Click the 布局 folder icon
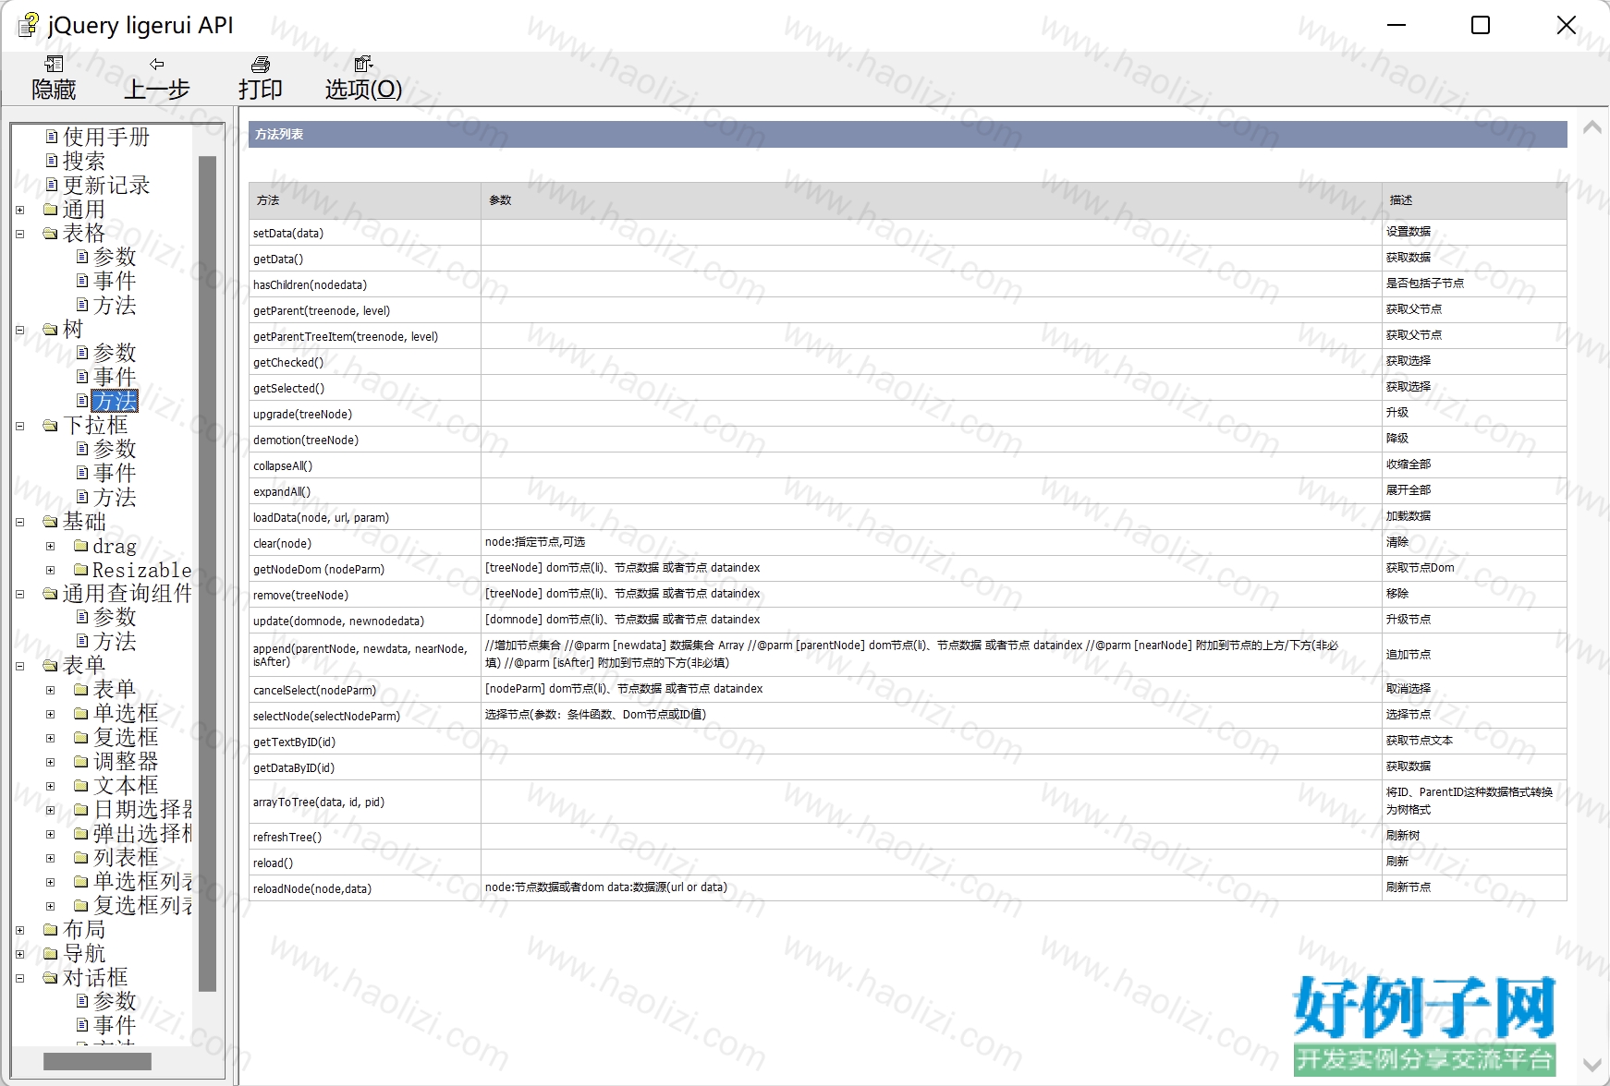This screenshot has width=1610, height=1086. pyautogui.click(x=51, y=930)
